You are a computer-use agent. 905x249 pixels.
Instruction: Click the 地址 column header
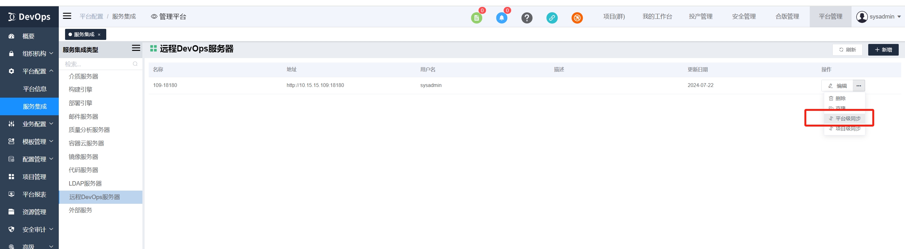click(x=292, y=69)
